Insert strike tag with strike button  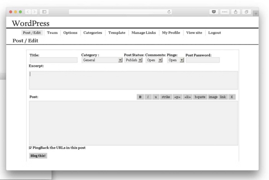click(166, 97)
